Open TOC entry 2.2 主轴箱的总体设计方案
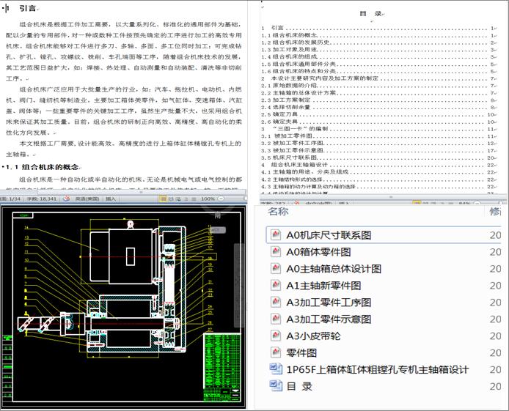Screen dimensions: 509x411 tap(379, 93)
